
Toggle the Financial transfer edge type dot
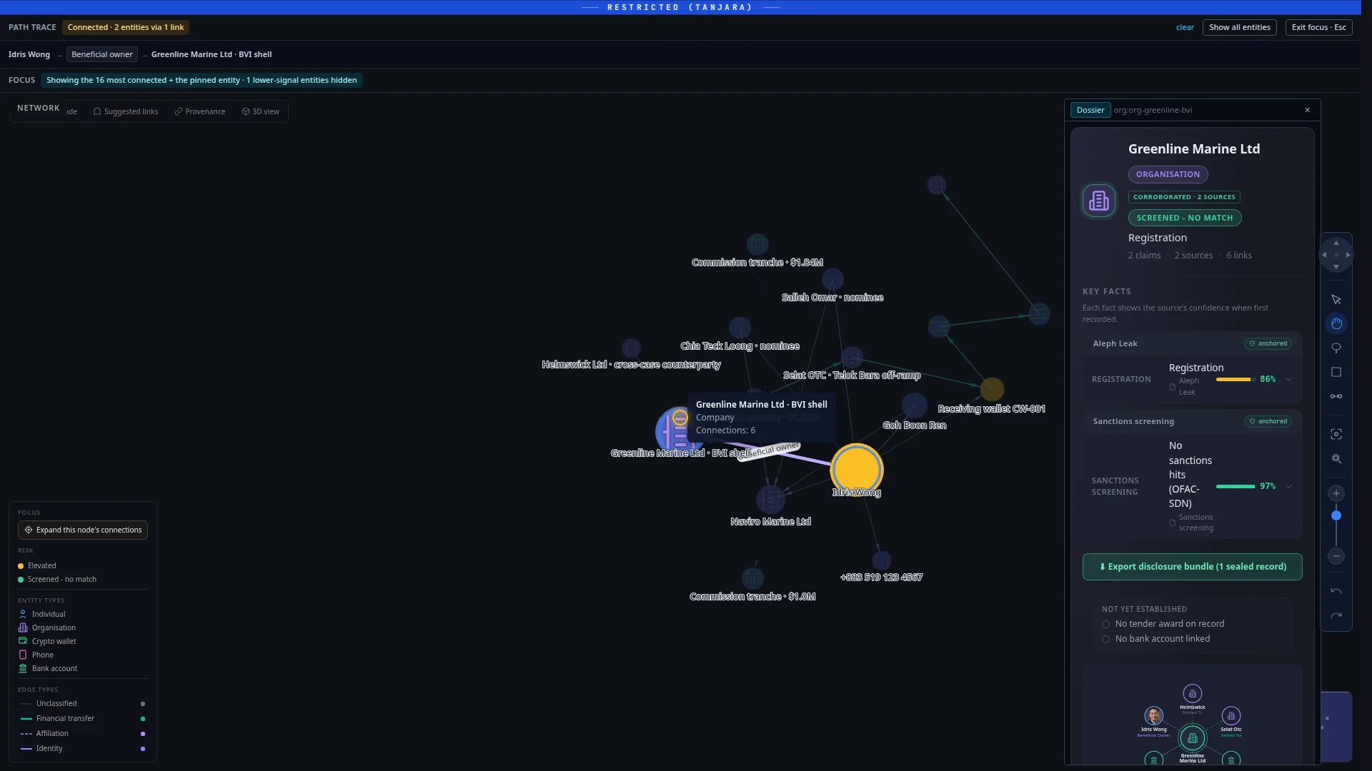[x=143, y=719]
